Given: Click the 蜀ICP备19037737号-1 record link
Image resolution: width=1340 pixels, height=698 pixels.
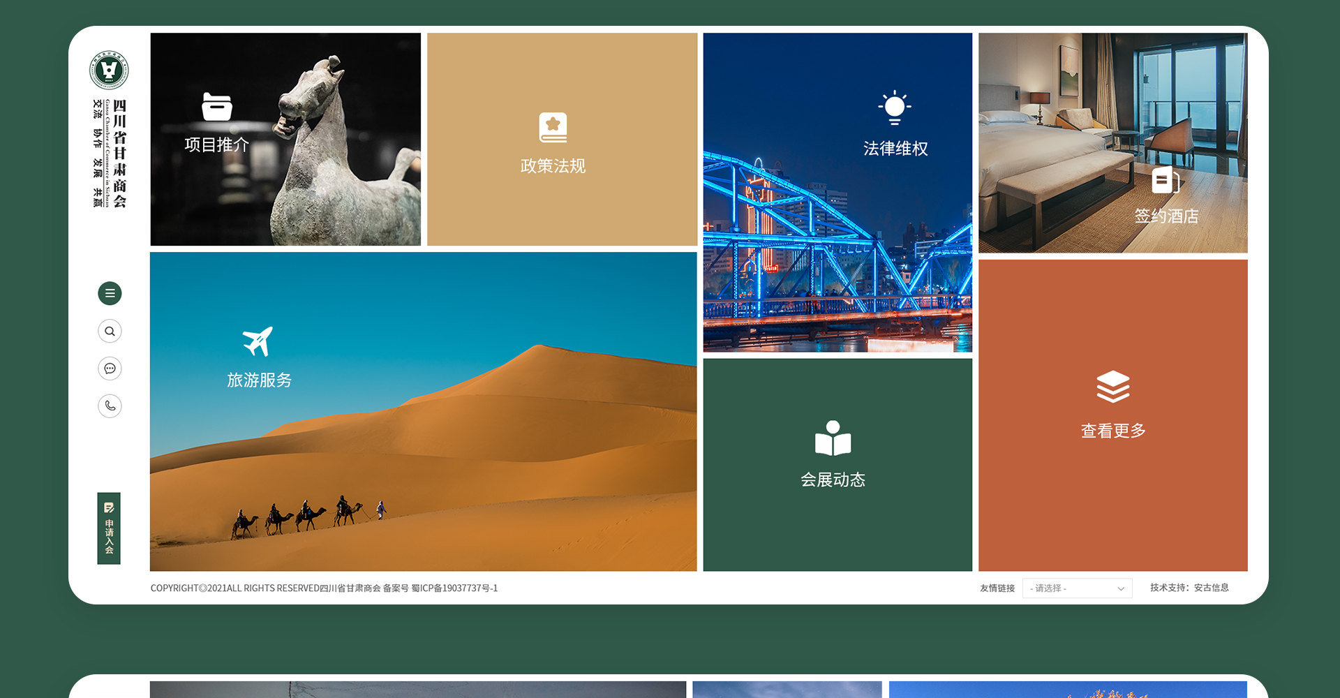Looking at the screenshot, I should [x=454, y=588].
